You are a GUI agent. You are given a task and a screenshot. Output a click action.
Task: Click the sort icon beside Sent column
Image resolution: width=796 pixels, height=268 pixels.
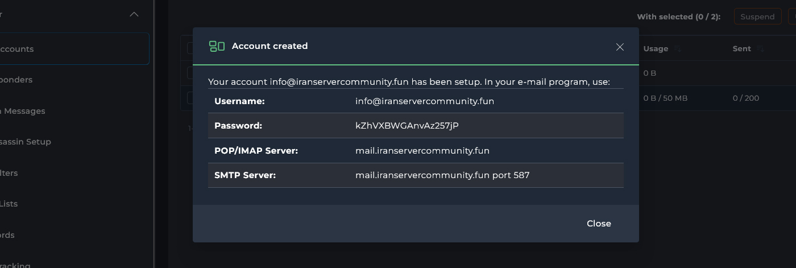tap(761, 50)
